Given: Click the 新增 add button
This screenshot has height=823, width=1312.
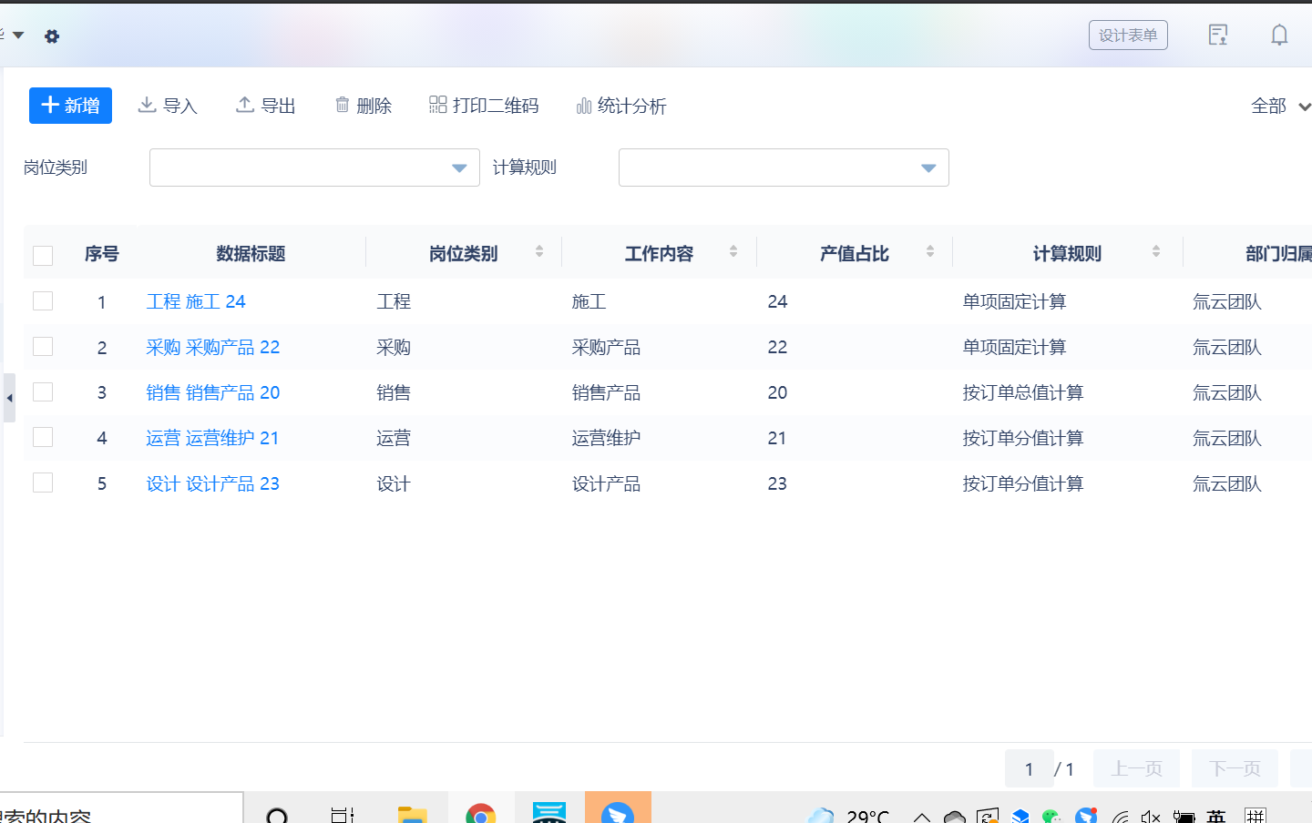Looking at the screenshot, I should coord(70,106).
